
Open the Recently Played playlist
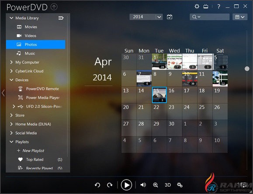(40, 168)
